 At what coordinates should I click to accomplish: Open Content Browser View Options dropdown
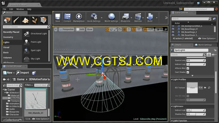point(41,119)
